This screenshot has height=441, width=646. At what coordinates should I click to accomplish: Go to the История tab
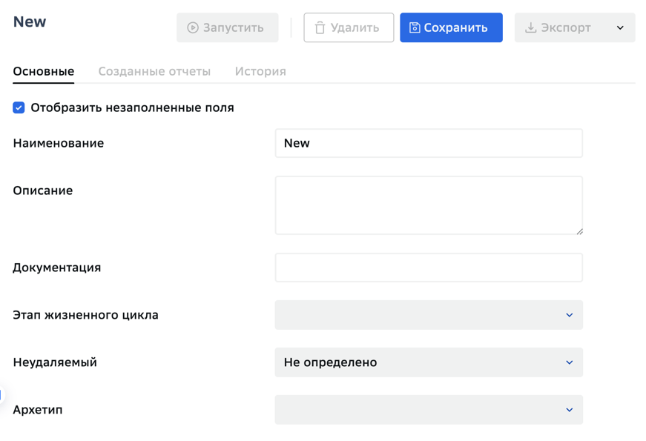pyautogui.click(x=260, y=71)
